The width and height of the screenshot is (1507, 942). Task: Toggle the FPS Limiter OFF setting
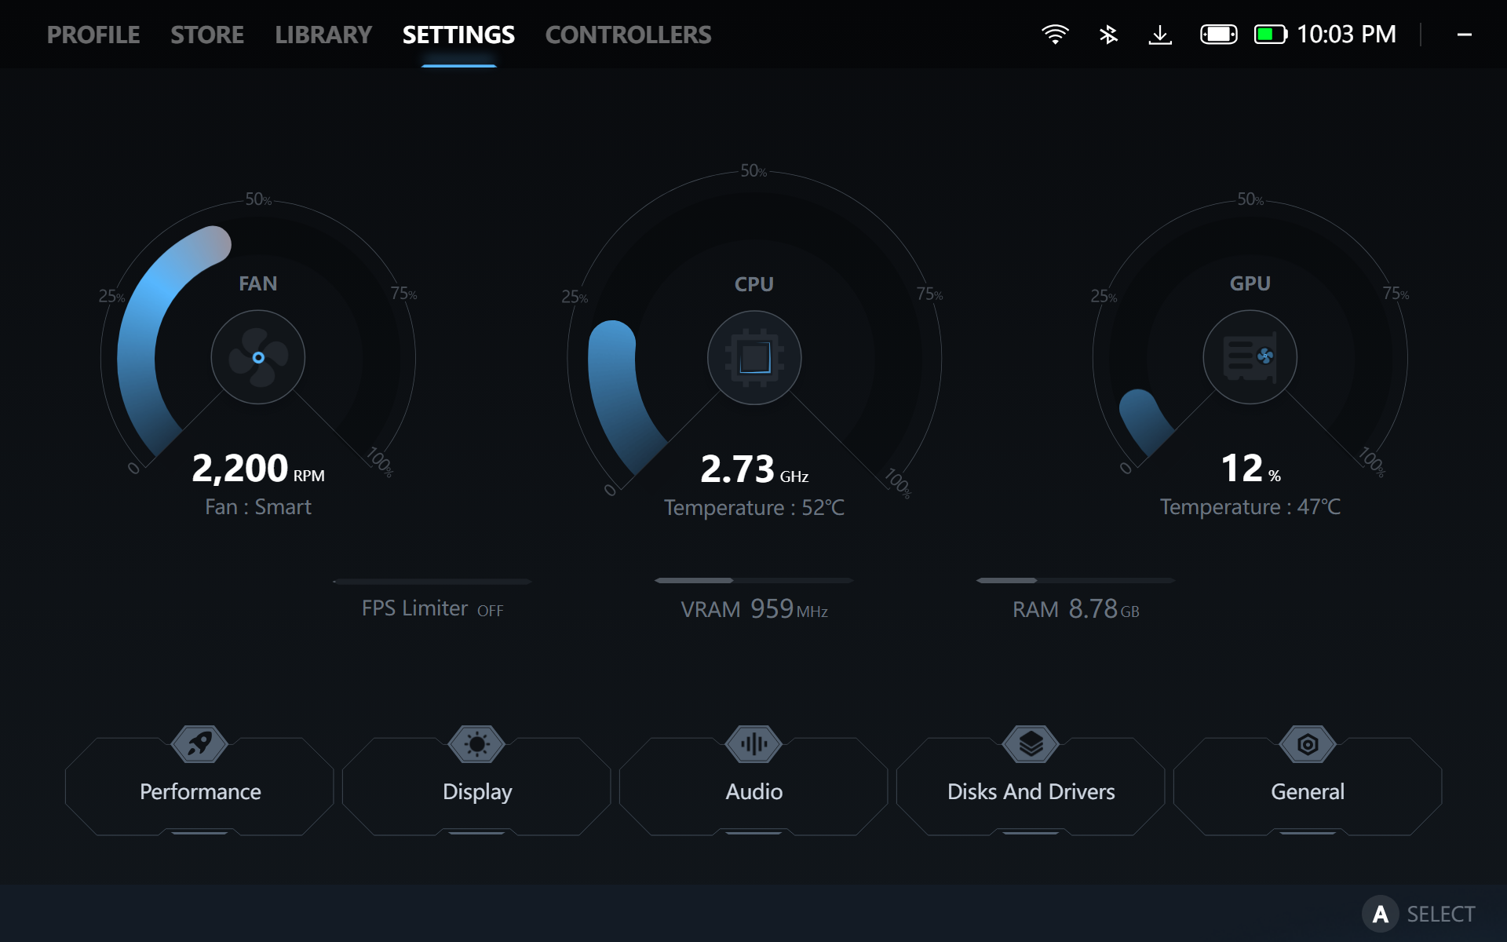click(x=432, y=608)
